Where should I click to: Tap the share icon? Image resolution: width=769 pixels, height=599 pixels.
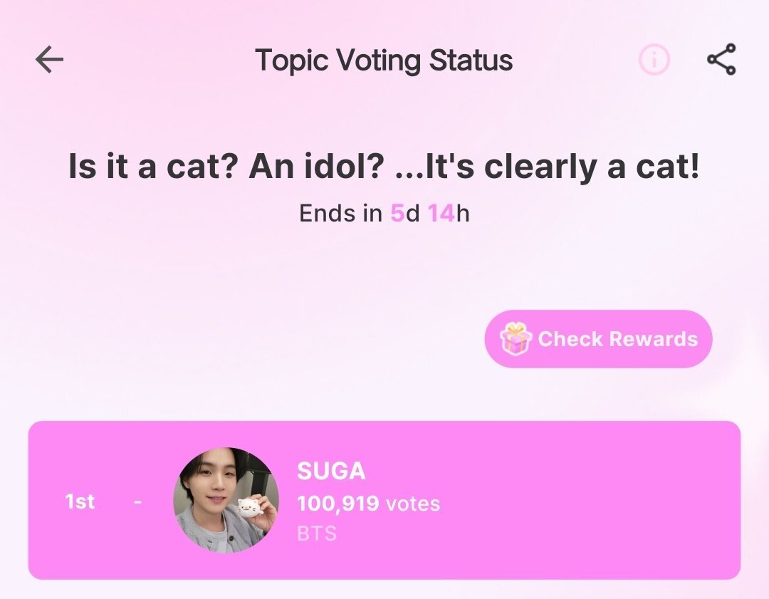click(x=721, y=59)
